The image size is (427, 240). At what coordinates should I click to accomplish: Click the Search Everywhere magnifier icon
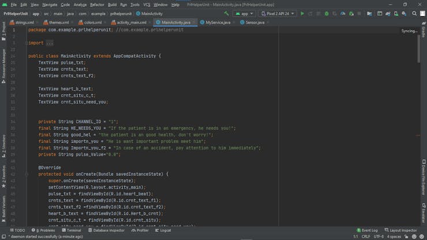pos(414,13)
